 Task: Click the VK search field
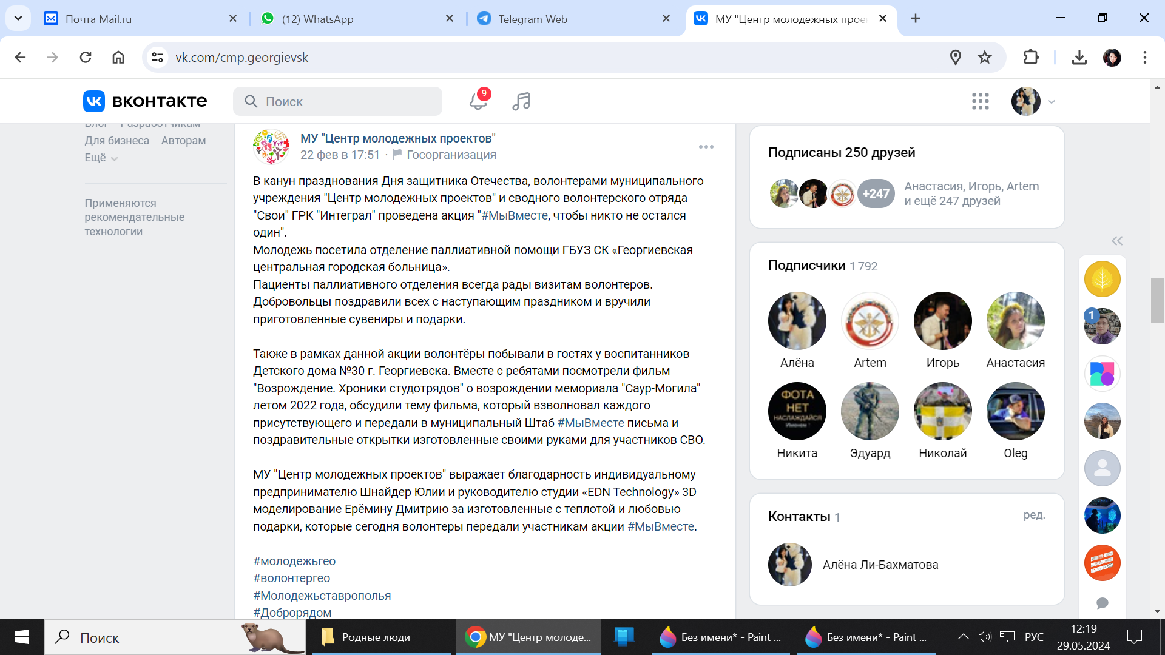(338, 101)
